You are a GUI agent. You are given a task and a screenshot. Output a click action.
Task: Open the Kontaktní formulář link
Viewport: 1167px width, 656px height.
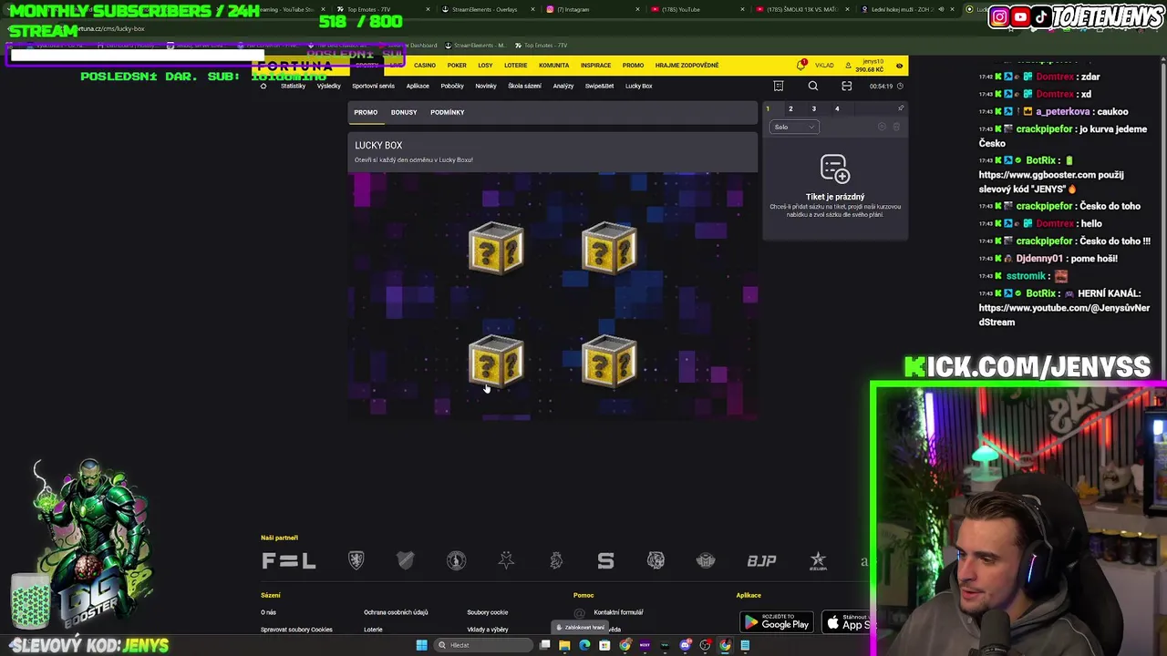point(618,612)
